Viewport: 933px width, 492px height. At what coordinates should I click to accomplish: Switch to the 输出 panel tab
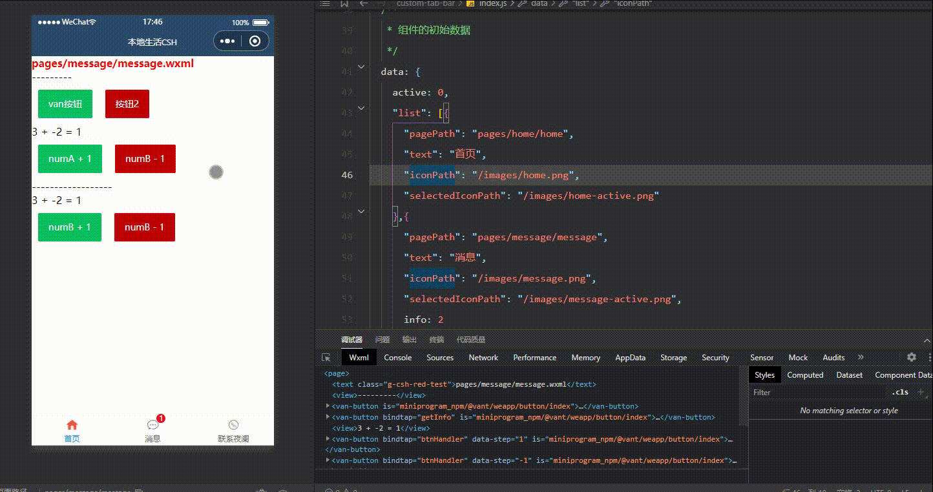[x=410, y=340]
